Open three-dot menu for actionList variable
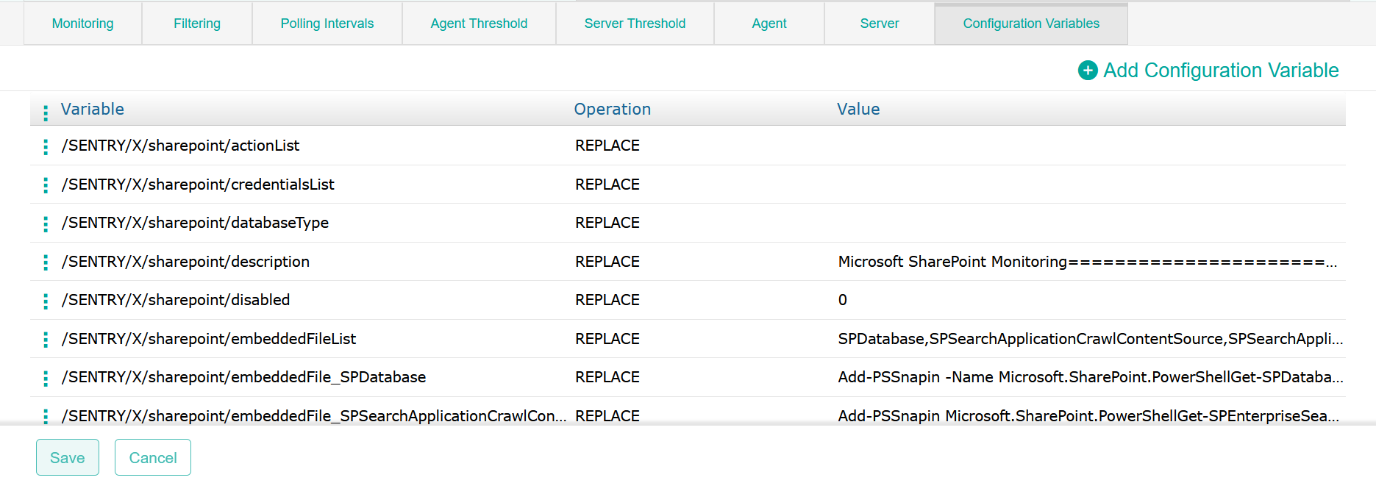This screenshot has height=483, width=1376. (x=46, y=147)
